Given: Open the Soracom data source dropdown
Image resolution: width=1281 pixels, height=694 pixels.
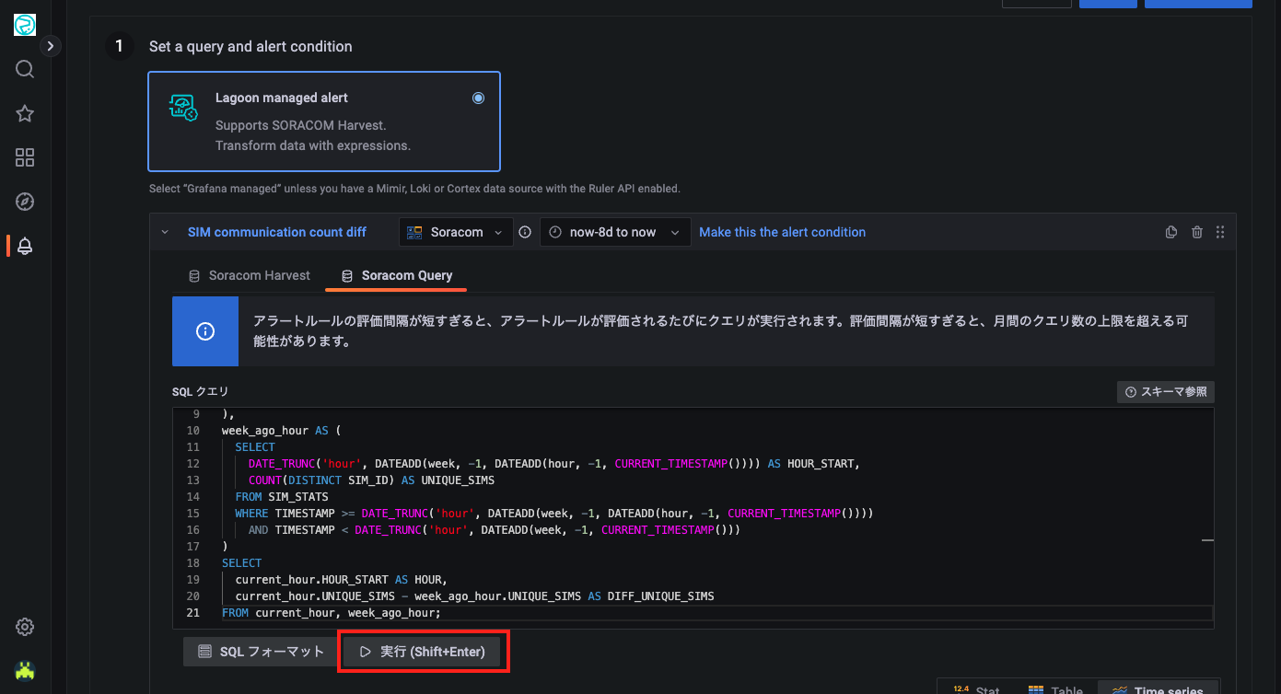Looking at the screenshot, I should point(456,232).
